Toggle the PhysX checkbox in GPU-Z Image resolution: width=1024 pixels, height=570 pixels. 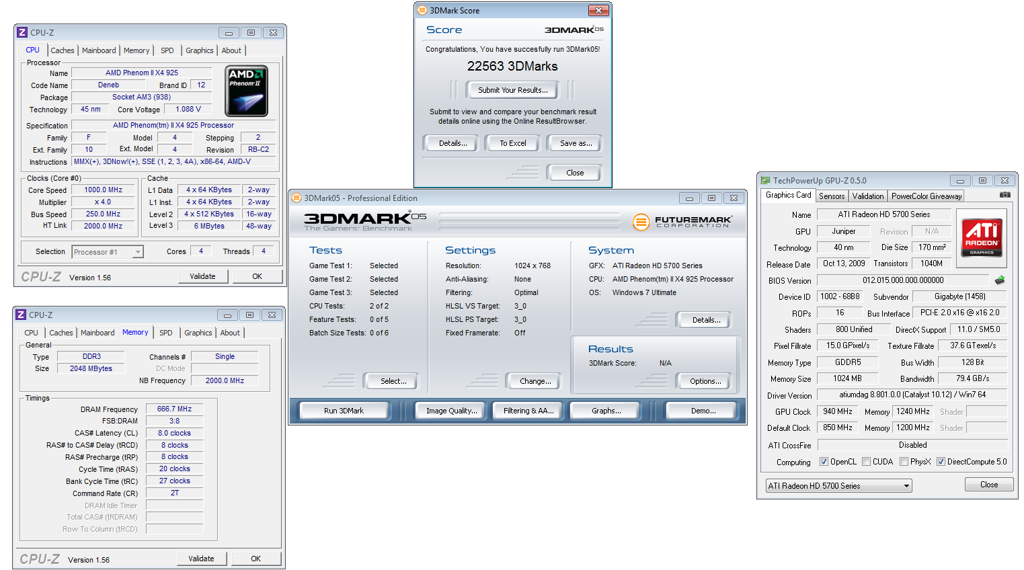pyautogui.click(x=904, y=462)
